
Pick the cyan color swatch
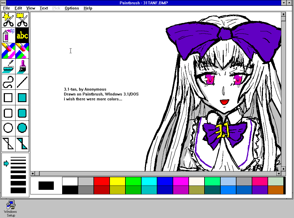pyautogui.click(x=149, y=181)
